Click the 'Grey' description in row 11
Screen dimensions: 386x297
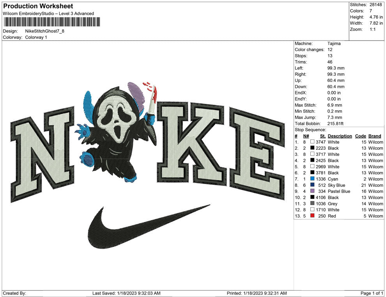coord(333,203)
